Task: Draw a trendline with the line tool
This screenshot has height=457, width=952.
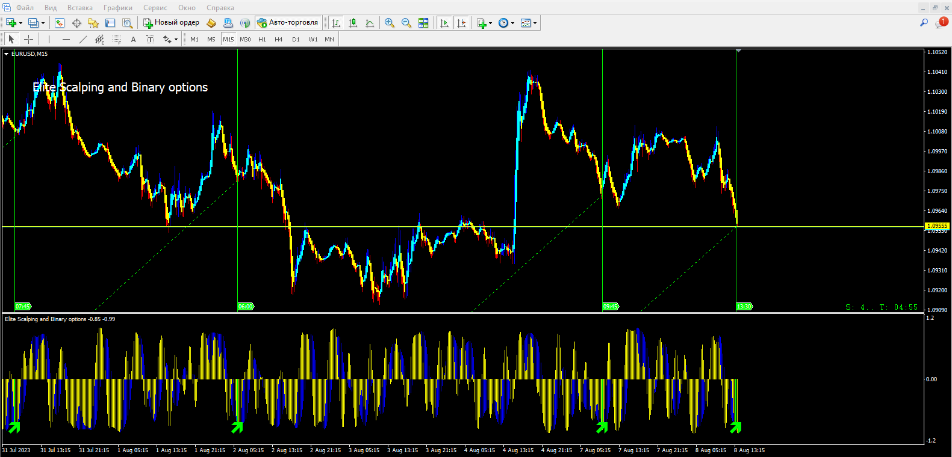Action: coord(83,39)
